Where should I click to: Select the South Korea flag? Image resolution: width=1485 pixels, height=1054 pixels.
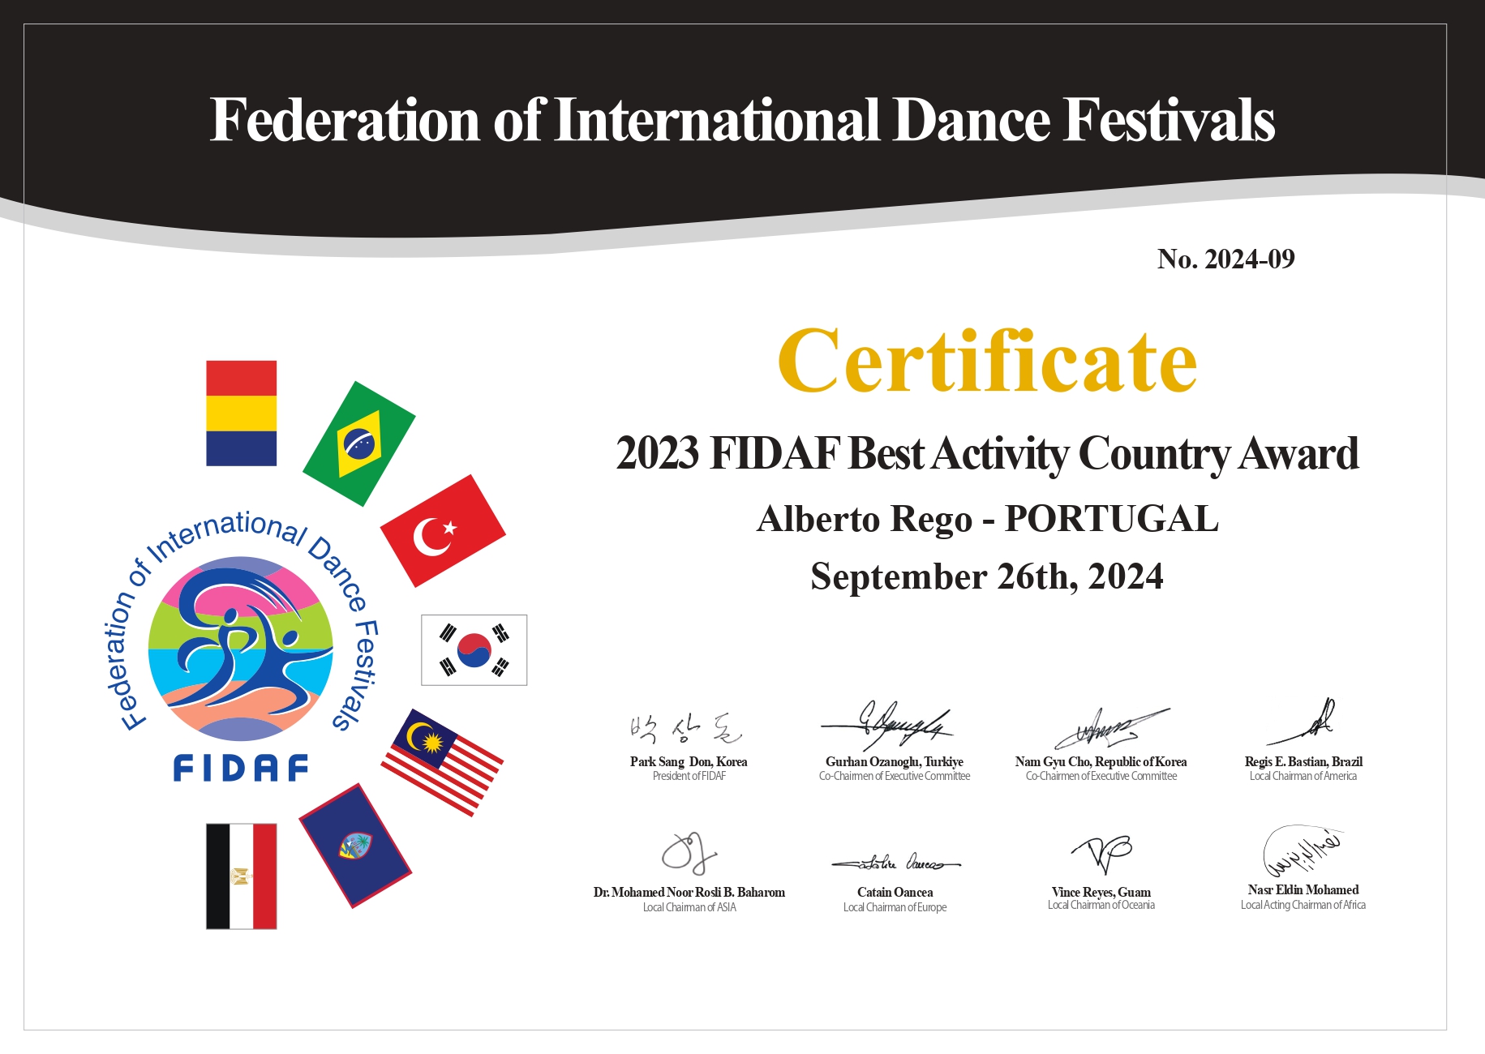(474, 650)
